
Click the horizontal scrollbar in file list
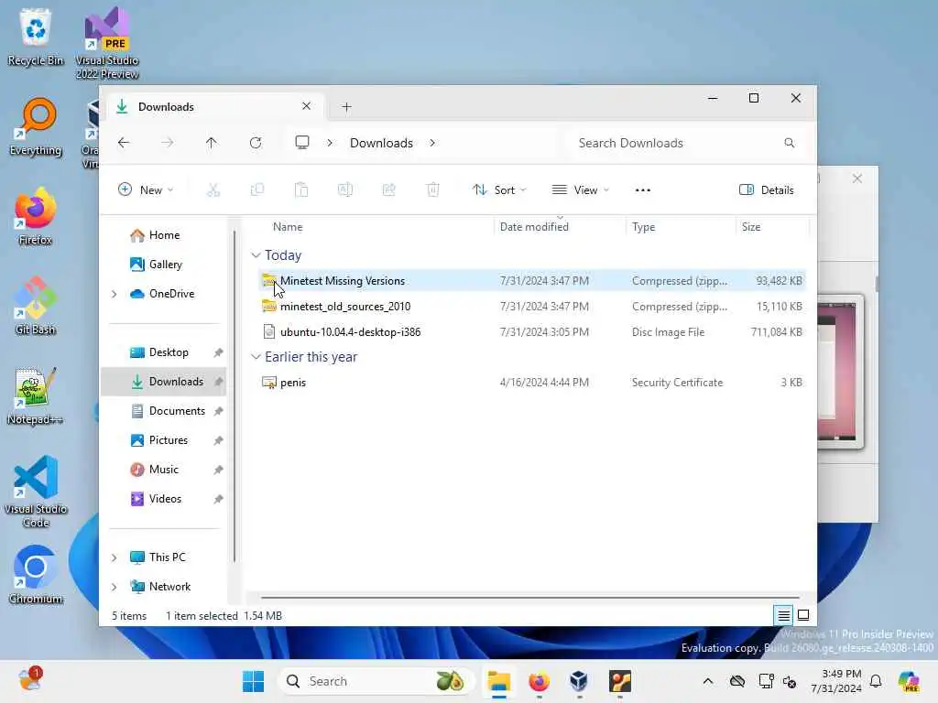point(530,597)
